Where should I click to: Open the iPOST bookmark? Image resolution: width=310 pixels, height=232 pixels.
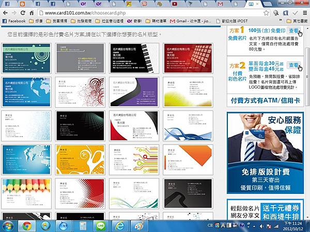pos(232,21)
